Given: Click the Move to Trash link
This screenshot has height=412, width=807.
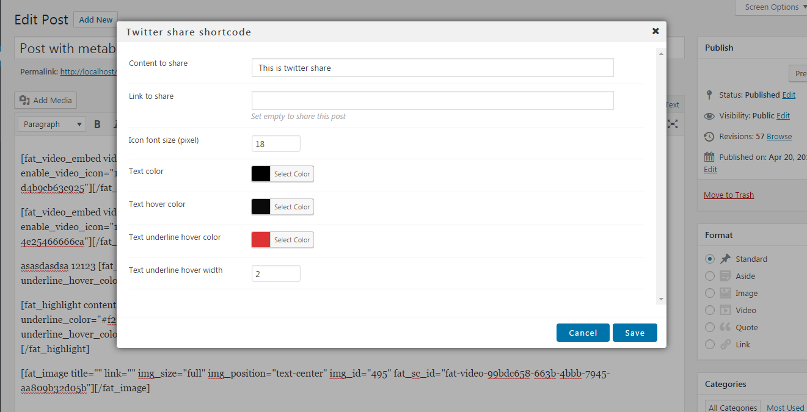Looking at the screenshot, I should pyautogui.click(x=729, y=195).
